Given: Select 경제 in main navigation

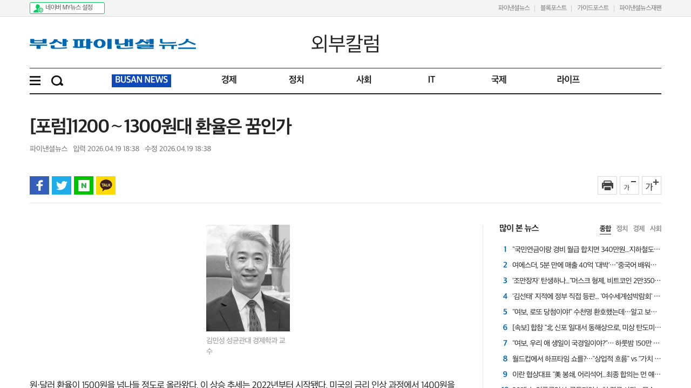Looking at the screenshot, I should tap(229, 80).
